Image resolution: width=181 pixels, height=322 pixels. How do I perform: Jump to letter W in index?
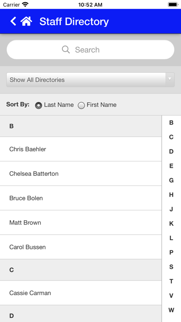tap(171, 310)
